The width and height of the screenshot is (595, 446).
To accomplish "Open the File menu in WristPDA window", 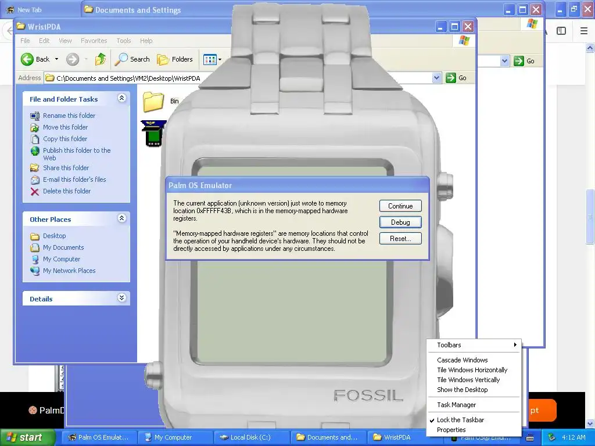I will click(x=25, y=41).
